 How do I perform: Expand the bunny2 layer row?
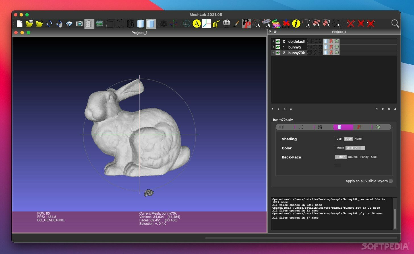[x=273, y=47]
